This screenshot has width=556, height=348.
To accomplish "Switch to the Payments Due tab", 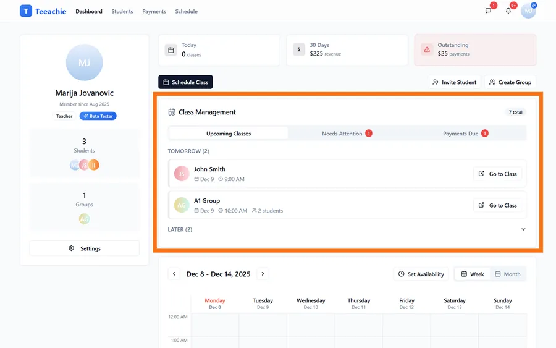I will click(x=466, y=134).
